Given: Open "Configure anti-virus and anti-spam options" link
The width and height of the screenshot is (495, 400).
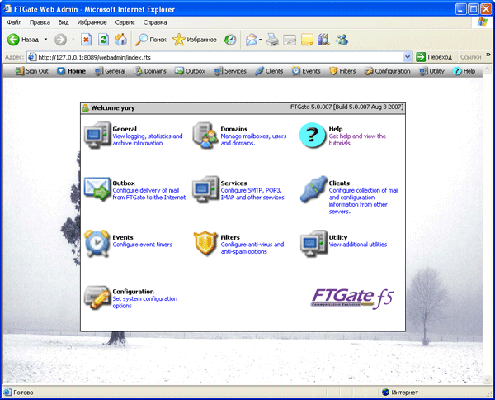Looking at the screenshot, I should (252, 248).
